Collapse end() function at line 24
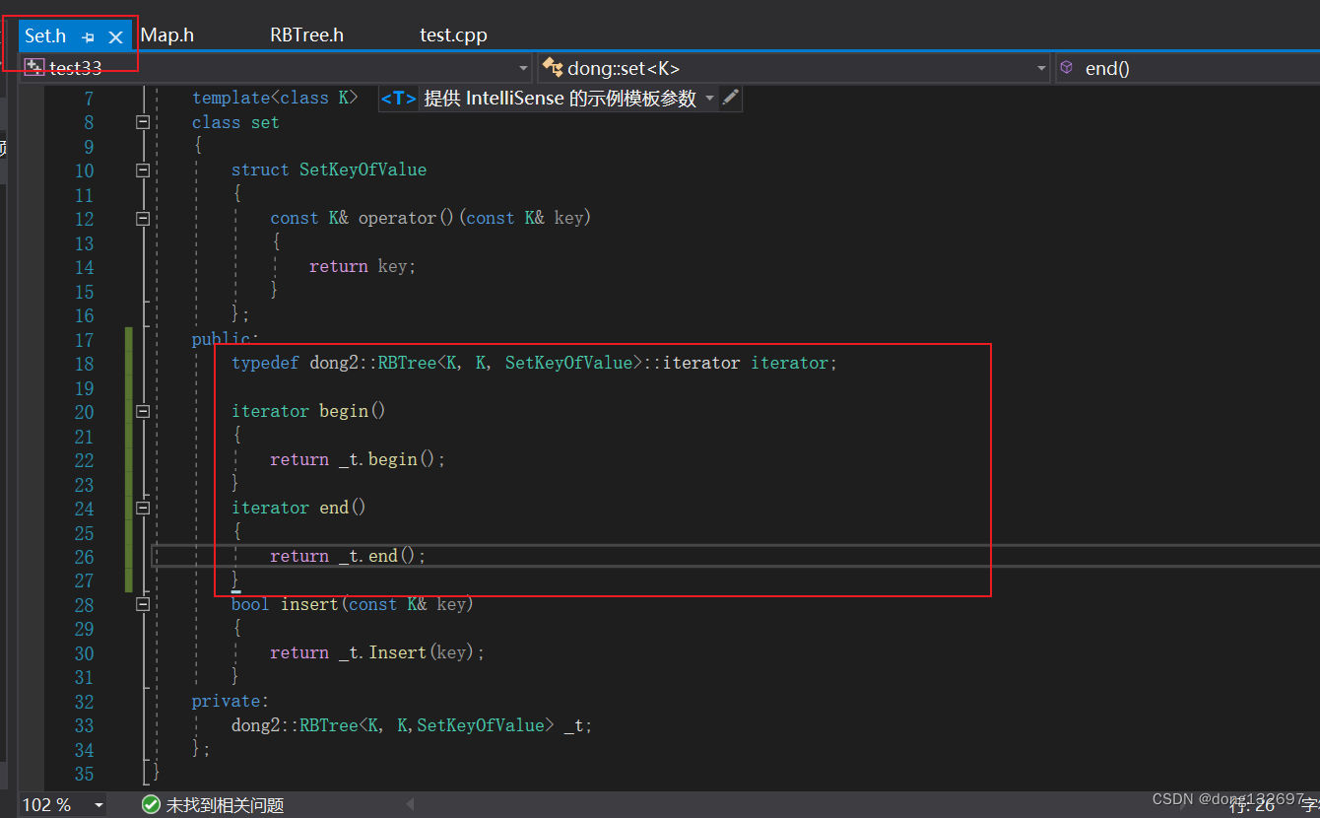1320x818 pixels. 143,508
